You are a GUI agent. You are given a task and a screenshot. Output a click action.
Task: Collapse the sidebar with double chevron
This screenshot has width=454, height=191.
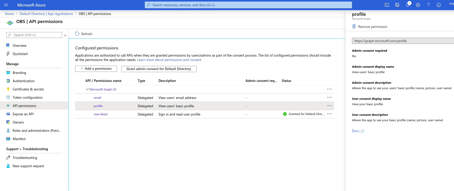[x=65, y=35]
